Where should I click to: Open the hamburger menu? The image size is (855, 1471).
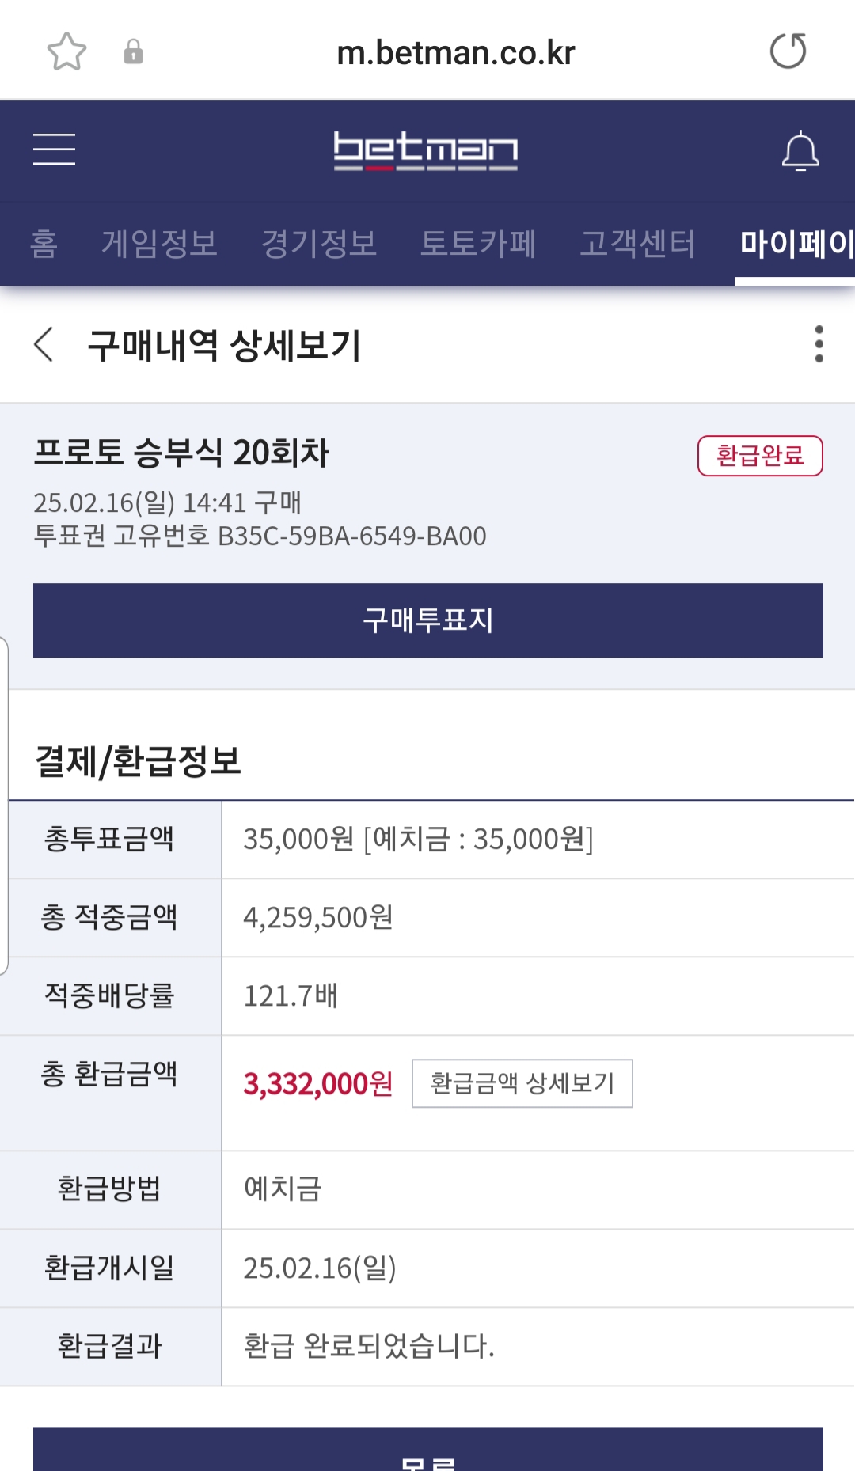(54, 149)
